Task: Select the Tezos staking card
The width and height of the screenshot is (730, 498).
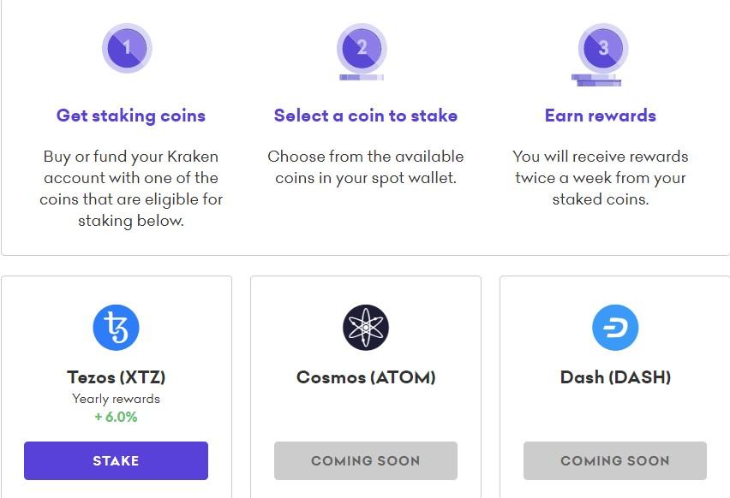Action: [x=116, y=385]
